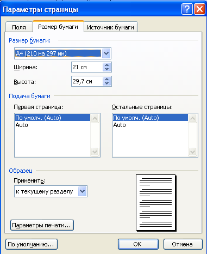Decrease Ширина with the down spinner
This screenshot has width=207, height=254.
[107, 69]
